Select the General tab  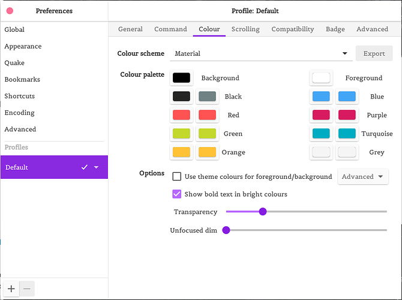[x=130, y=29]
